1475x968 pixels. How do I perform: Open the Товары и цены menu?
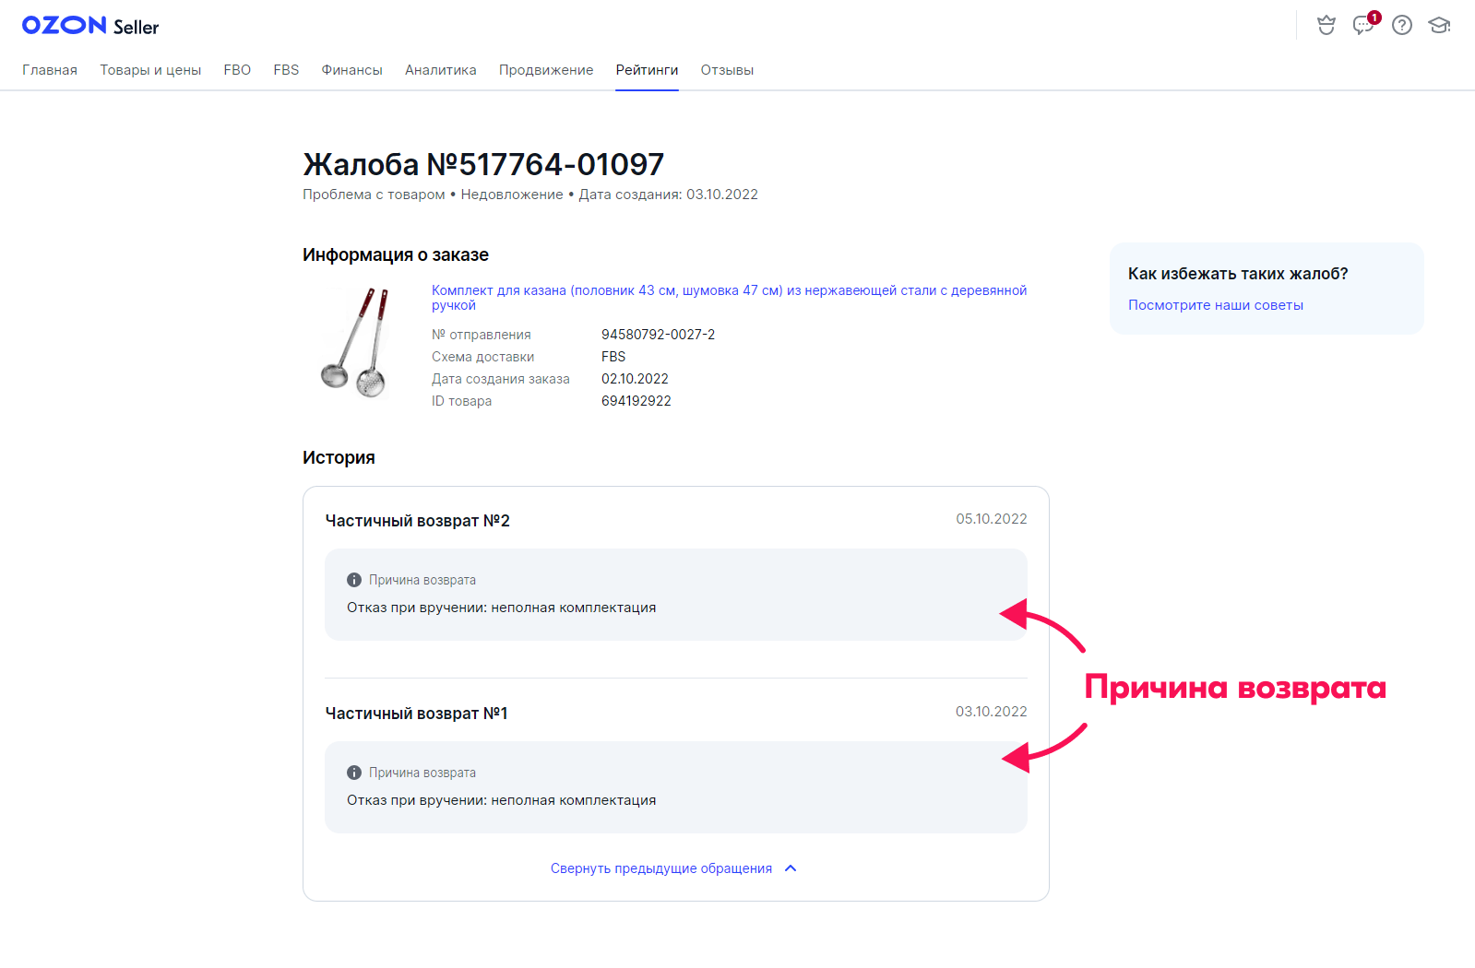[x=150, y=70]
